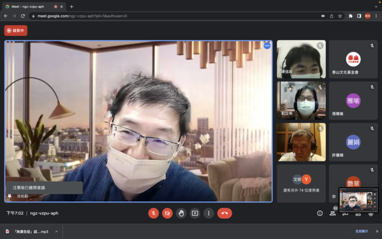382x239 pixels.
Task: Select the Meet - ngz-vzpu-aph tab
Action: click(x=33, y=6)
